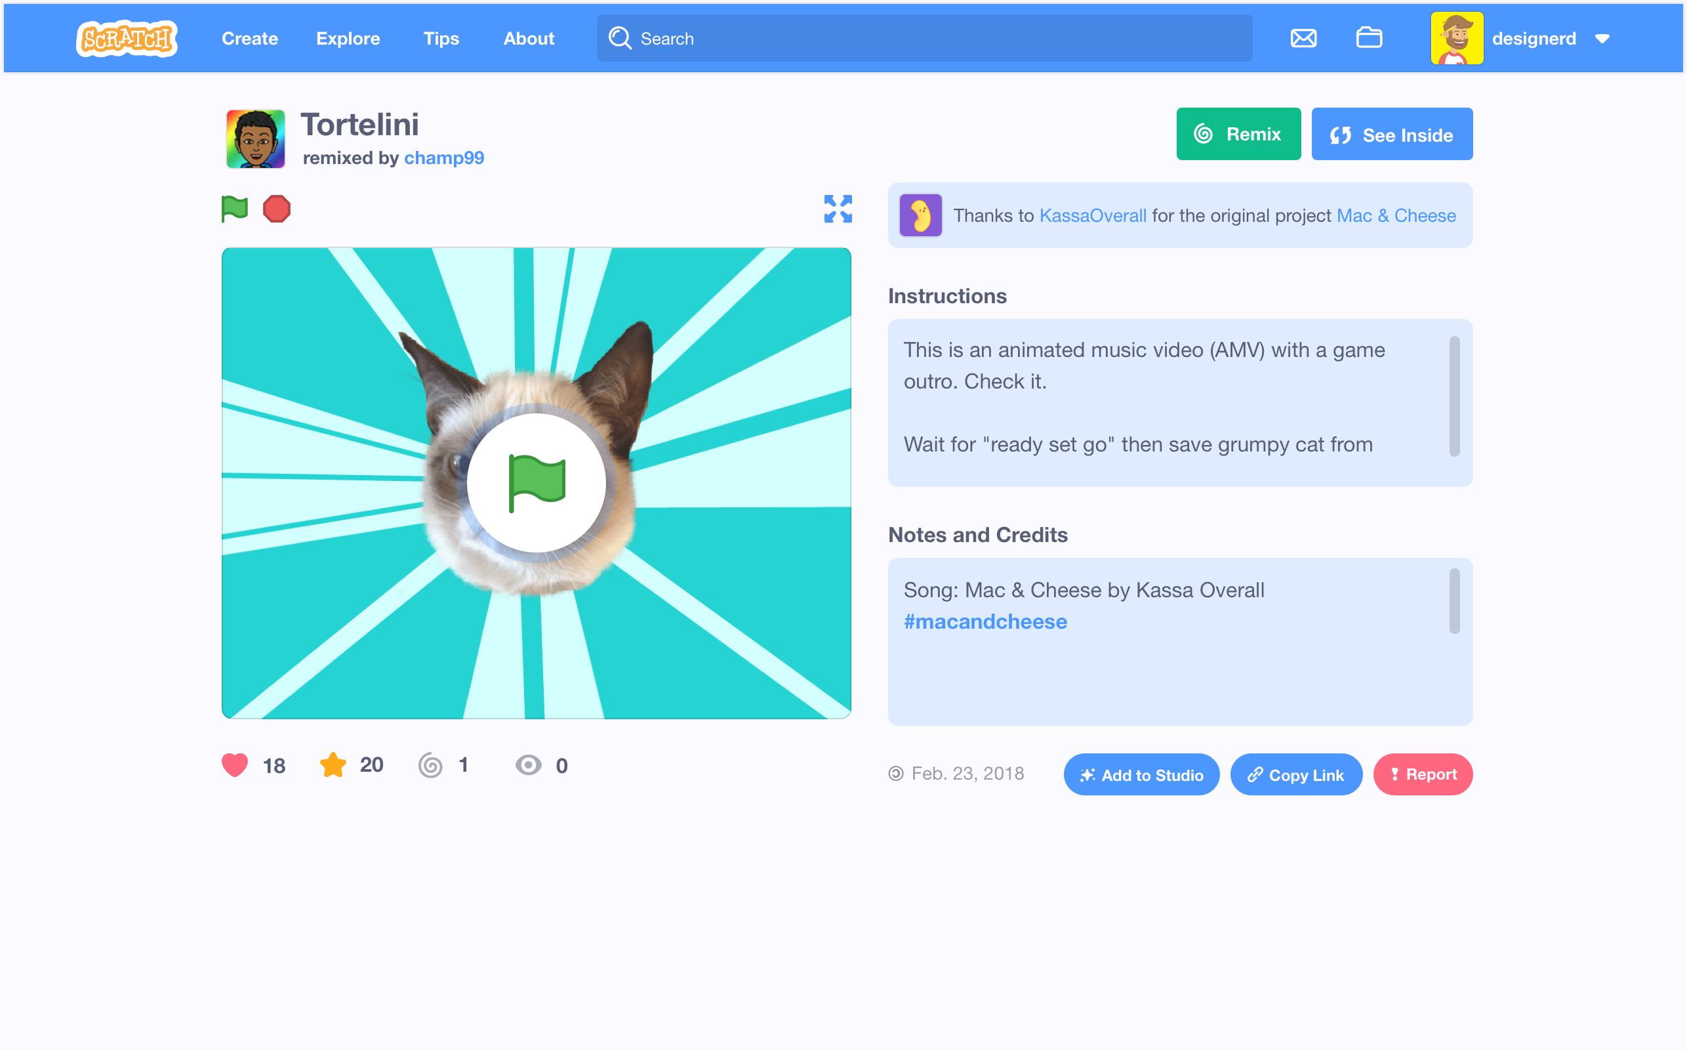Open the About menu item

click(x=529, y=39)
